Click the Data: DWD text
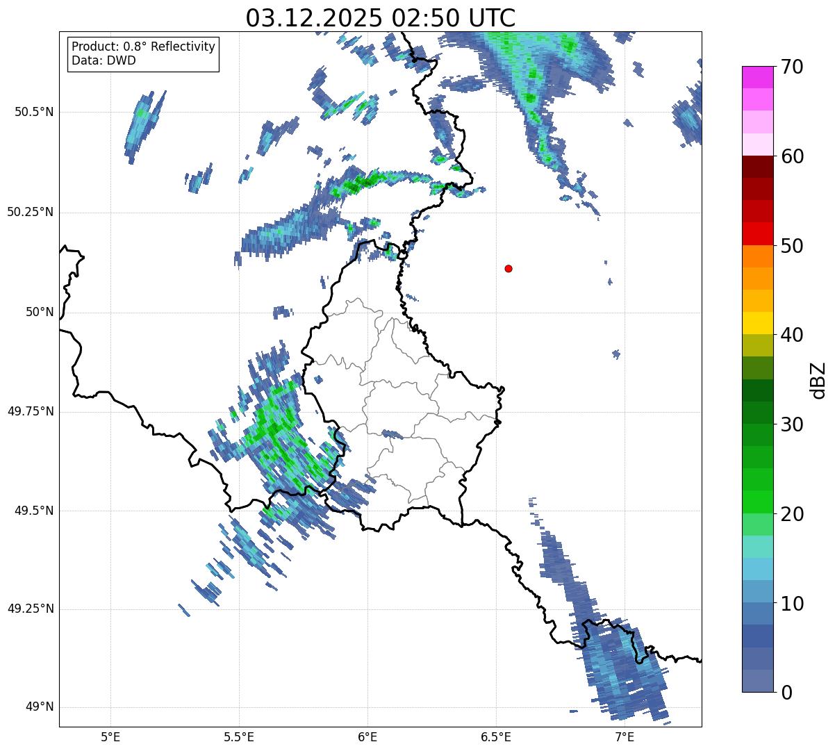Image resolution: width=835 pixels, height=751 pixels. coord(104,60)
